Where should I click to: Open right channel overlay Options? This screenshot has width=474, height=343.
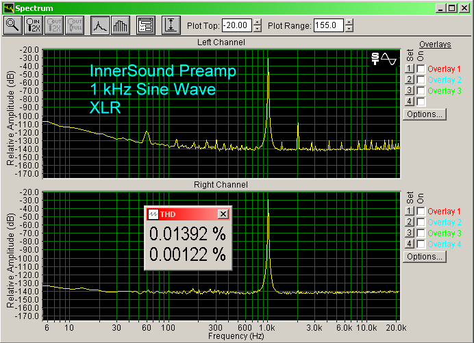[425, 257]
